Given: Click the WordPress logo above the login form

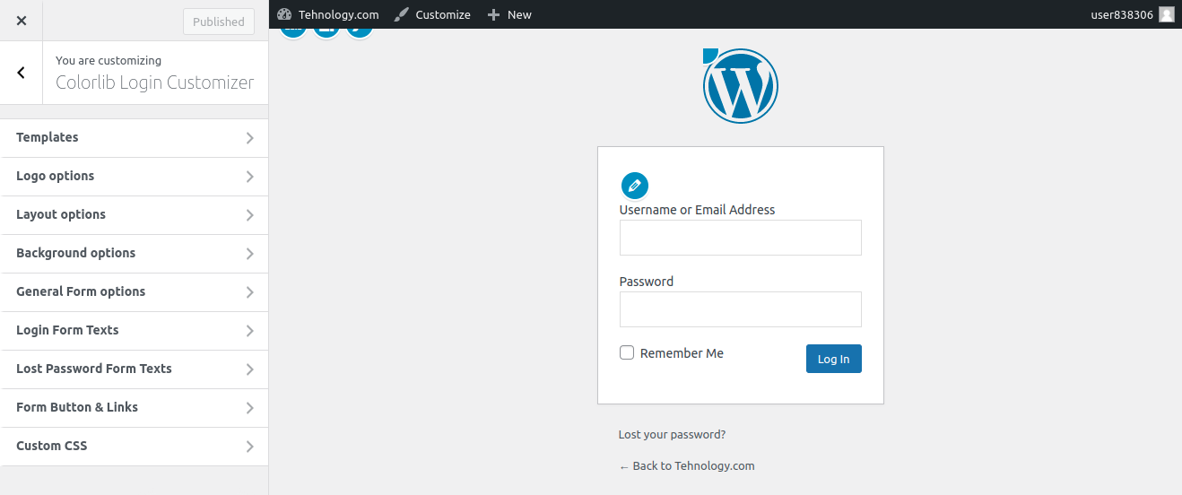Looking at the screenshot, I should point(741,86).
